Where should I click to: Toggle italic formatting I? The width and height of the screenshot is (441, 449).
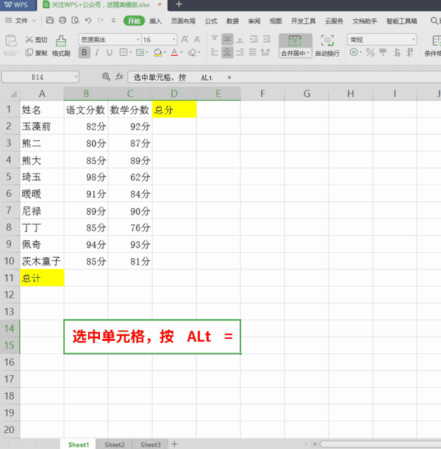[97, 52]
